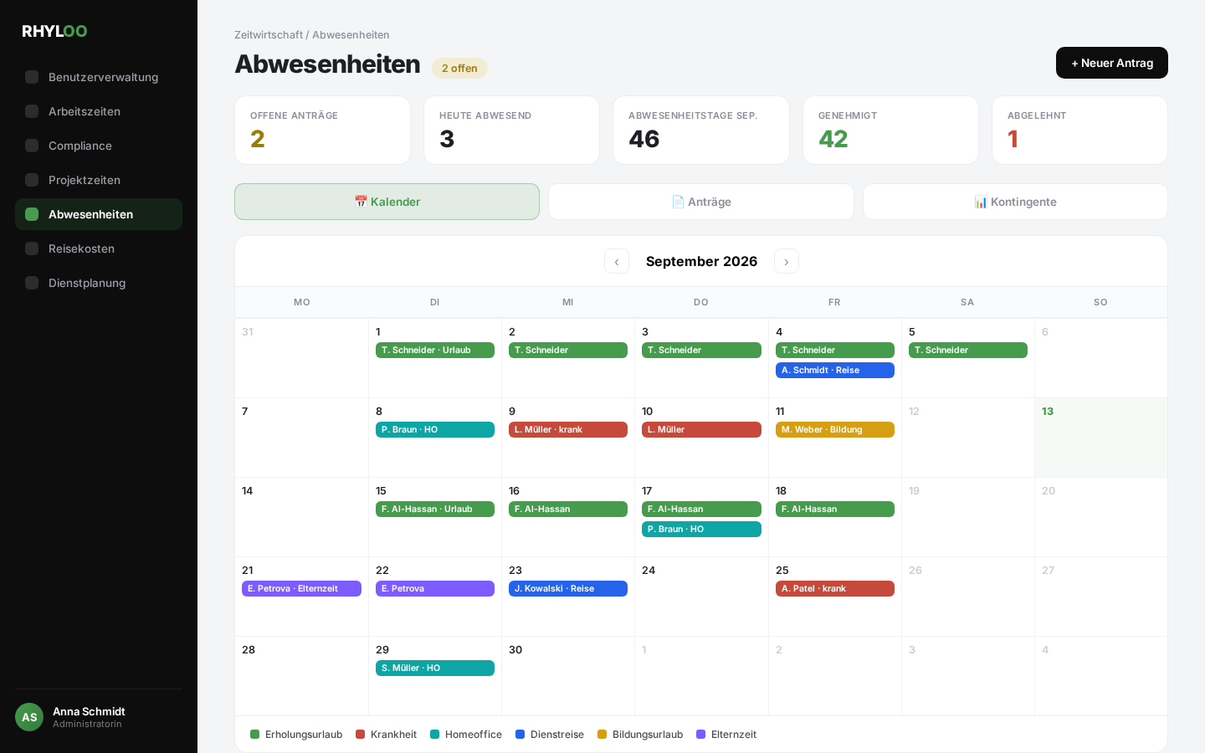Viewport: 1205px width, 753px height.
Task: Switch to the Kalender tab
Action: 387,202
